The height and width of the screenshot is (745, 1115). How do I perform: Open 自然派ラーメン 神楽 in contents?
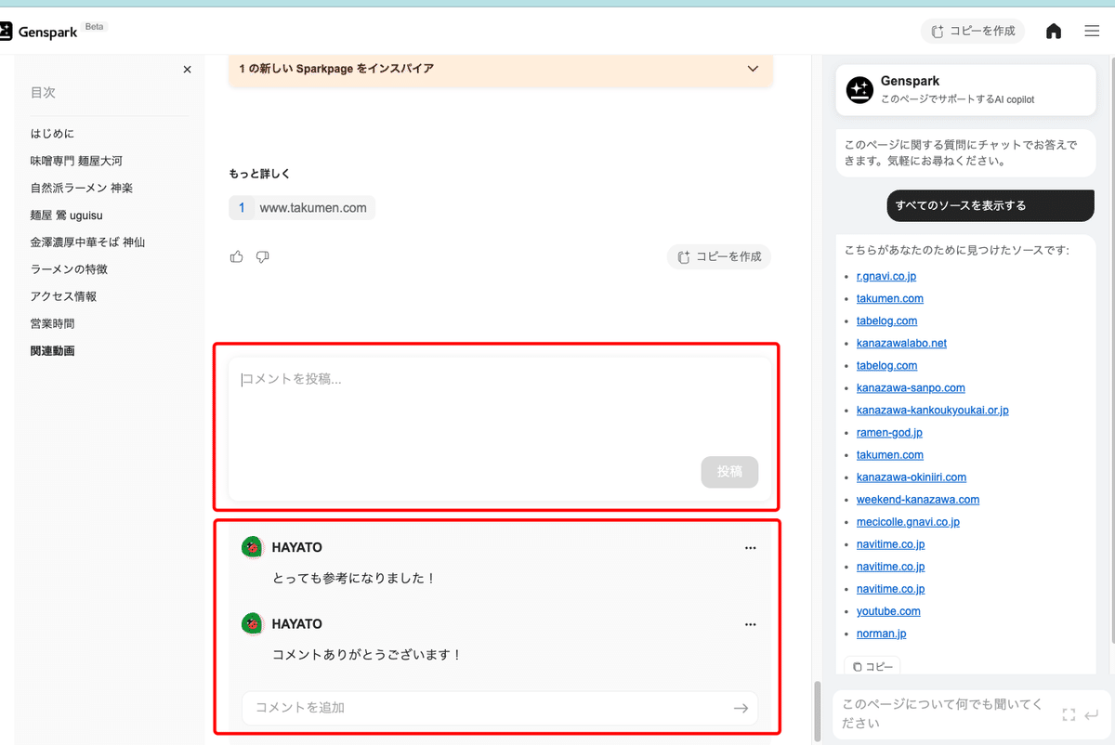82,188
